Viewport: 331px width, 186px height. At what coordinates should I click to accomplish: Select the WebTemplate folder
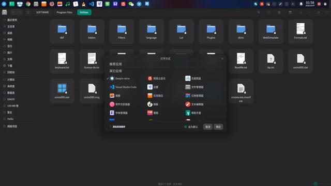270,32
